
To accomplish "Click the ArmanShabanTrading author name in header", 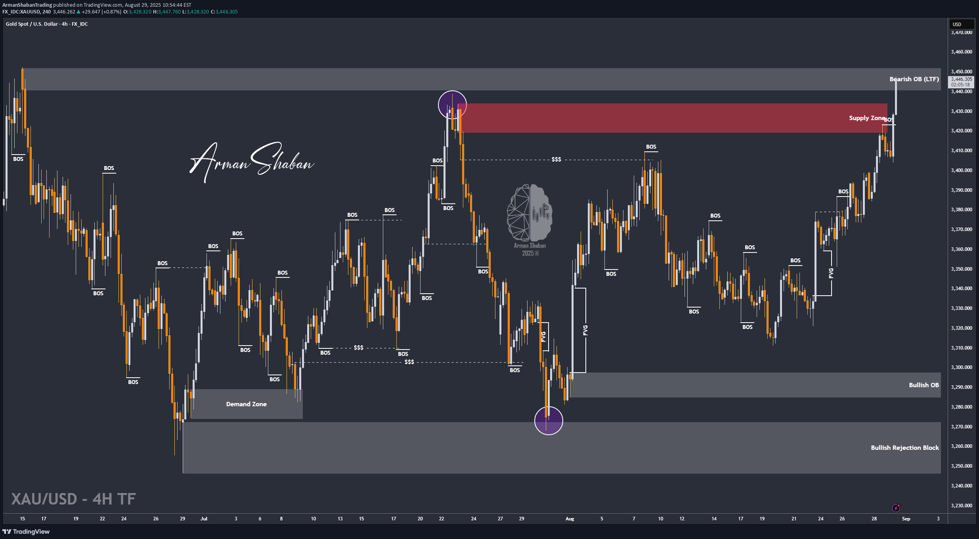I will click(27, 5).
